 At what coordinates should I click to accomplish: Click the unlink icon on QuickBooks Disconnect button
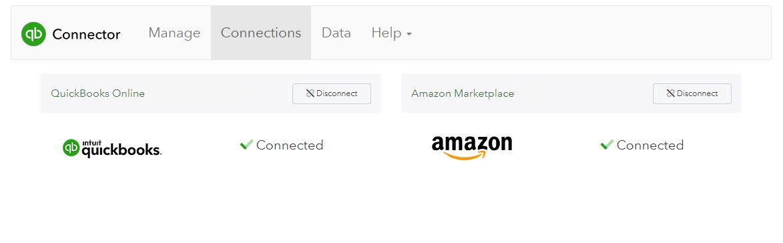pyautogui.click(x=310, y=93)
